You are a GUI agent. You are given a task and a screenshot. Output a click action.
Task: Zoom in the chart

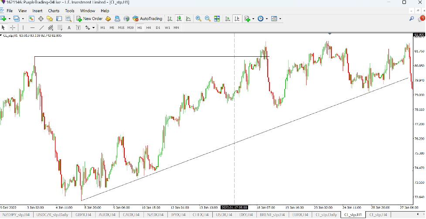198,18
